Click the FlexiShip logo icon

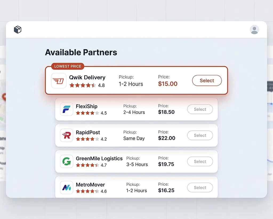66,109
